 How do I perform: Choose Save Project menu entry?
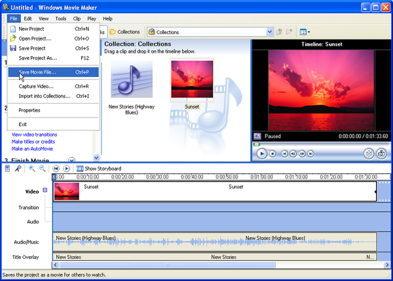[54, 48]
